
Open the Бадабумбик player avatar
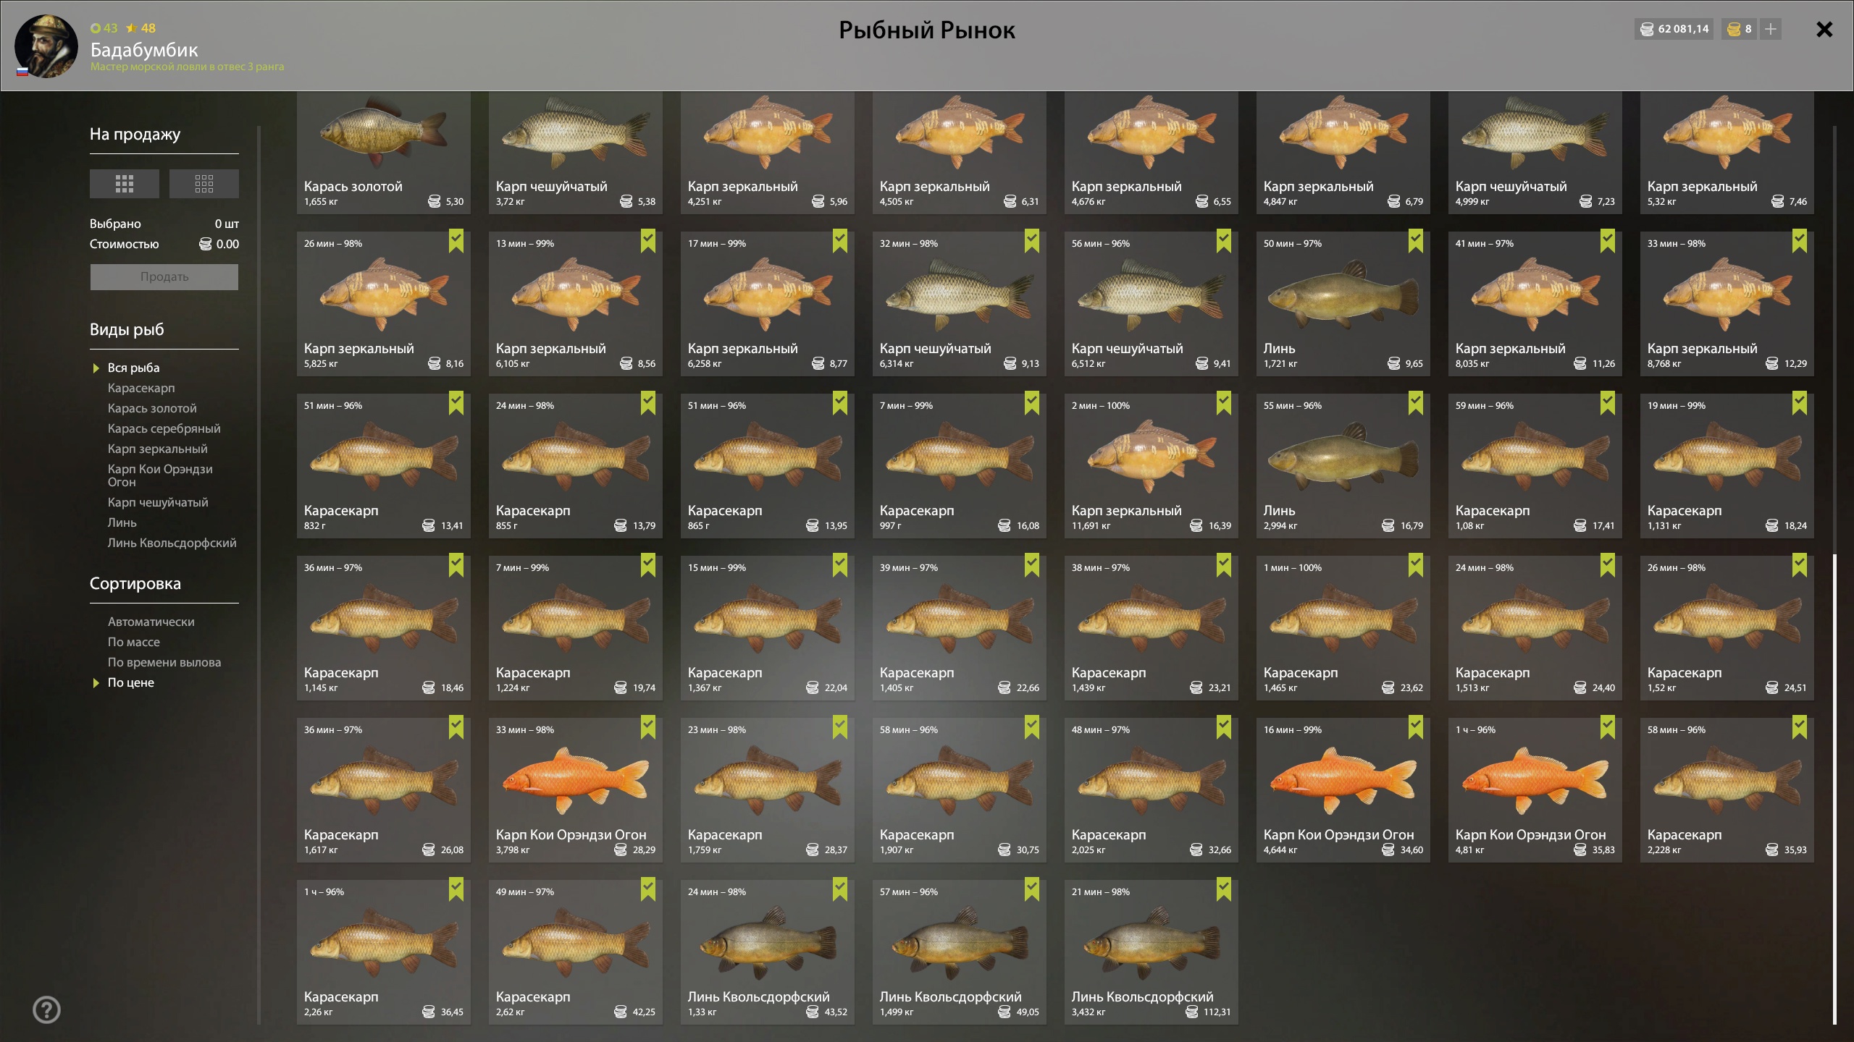pos(46,46)
